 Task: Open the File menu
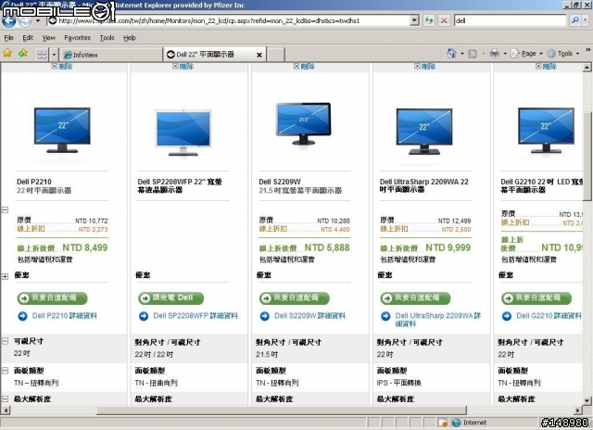pos(8,38)
